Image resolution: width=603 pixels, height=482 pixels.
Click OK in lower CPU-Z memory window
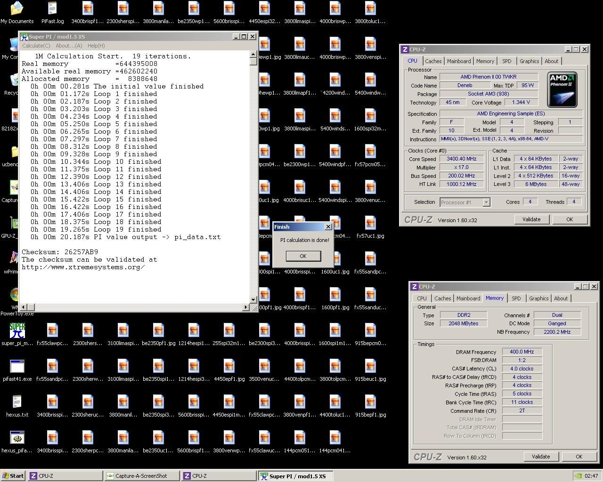click(579, 457)
